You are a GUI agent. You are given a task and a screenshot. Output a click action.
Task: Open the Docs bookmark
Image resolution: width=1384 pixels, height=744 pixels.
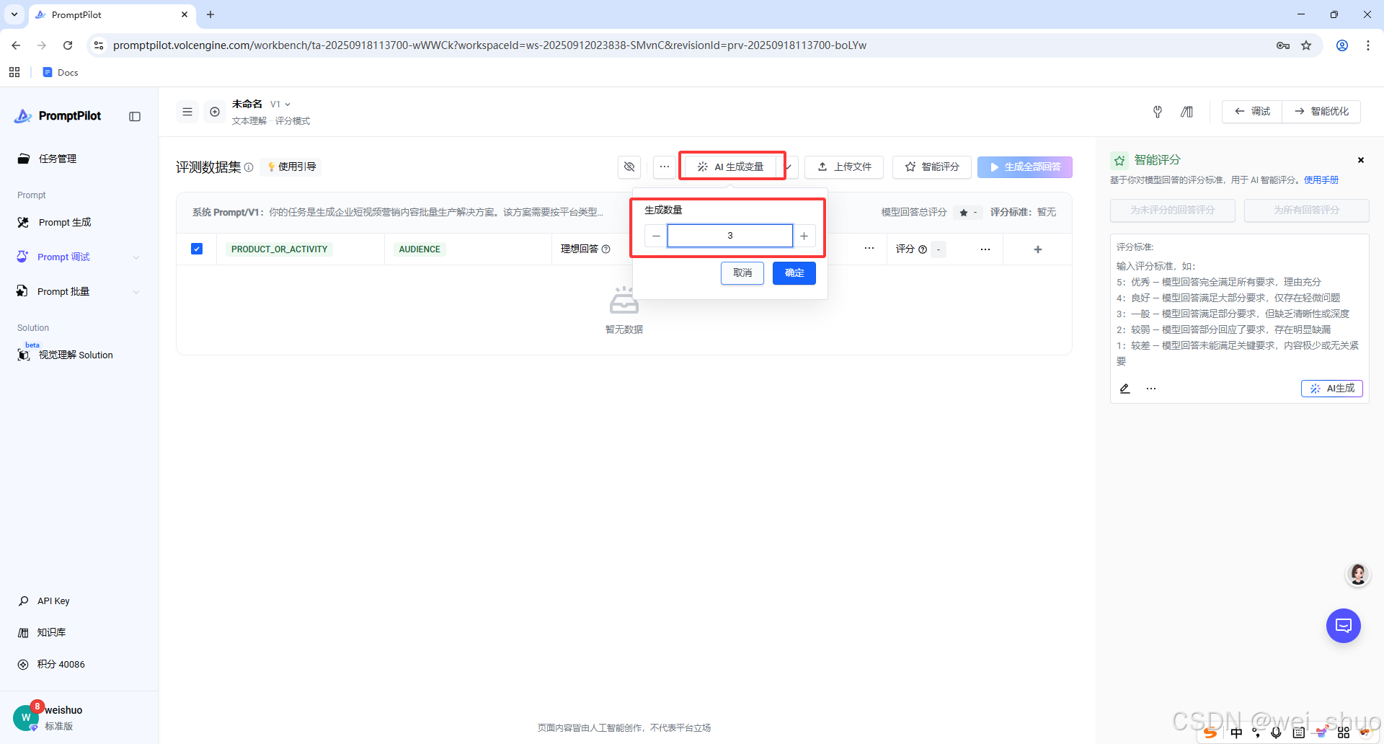point(61,72)
